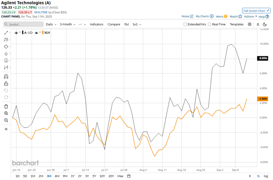Select the Max time range
273x180 pixels.
(x=120, y=176)
